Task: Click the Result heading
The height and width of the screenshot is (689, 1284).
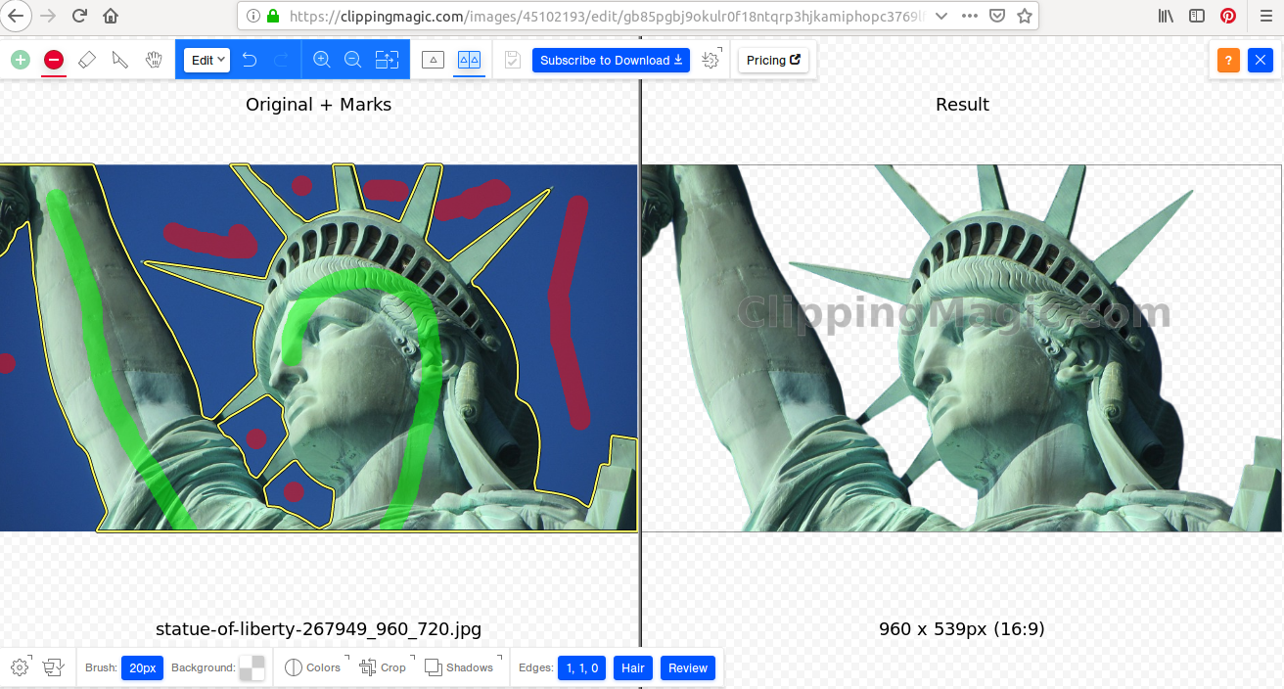Action: click(962, 104)
